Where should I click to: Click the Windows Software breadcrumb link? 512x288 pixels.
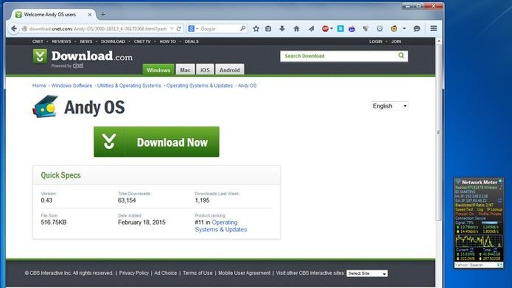tap(72, 86)
